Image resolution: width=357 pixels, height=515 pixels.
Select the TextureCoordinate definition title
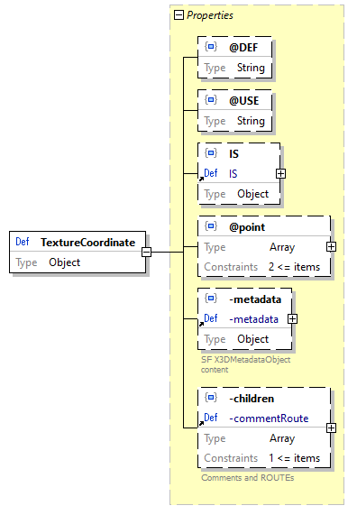88,243
